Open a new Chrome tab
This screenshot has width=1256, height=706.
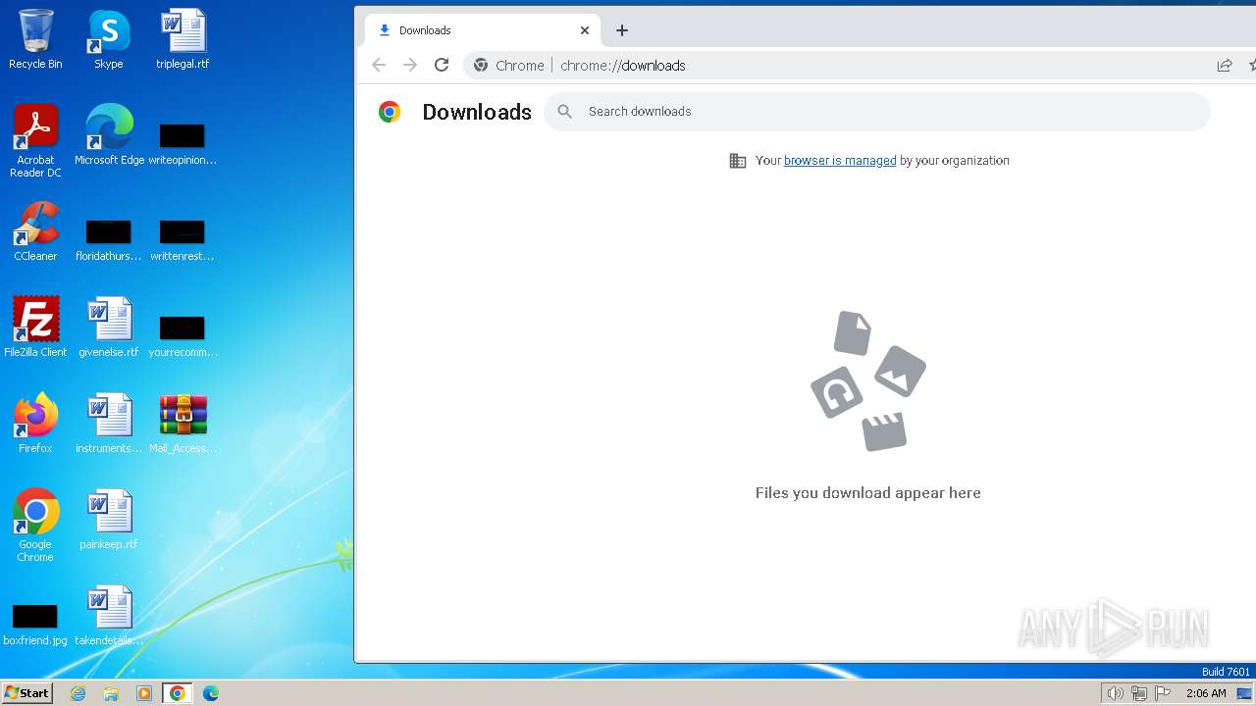pyautogui.click(x=622, y=30)
